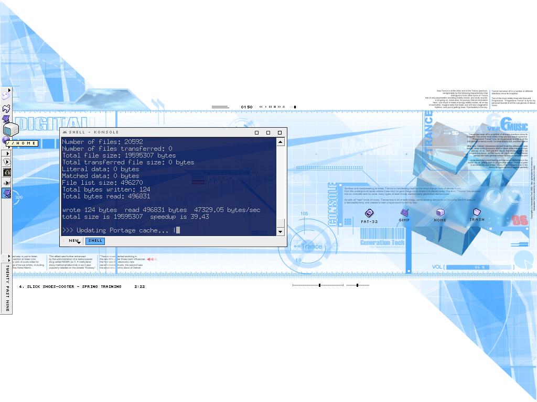This screenshot has width=537, height=402.
Task: Click the middle window button in Konsole titlebar
Action: point(268,132)
